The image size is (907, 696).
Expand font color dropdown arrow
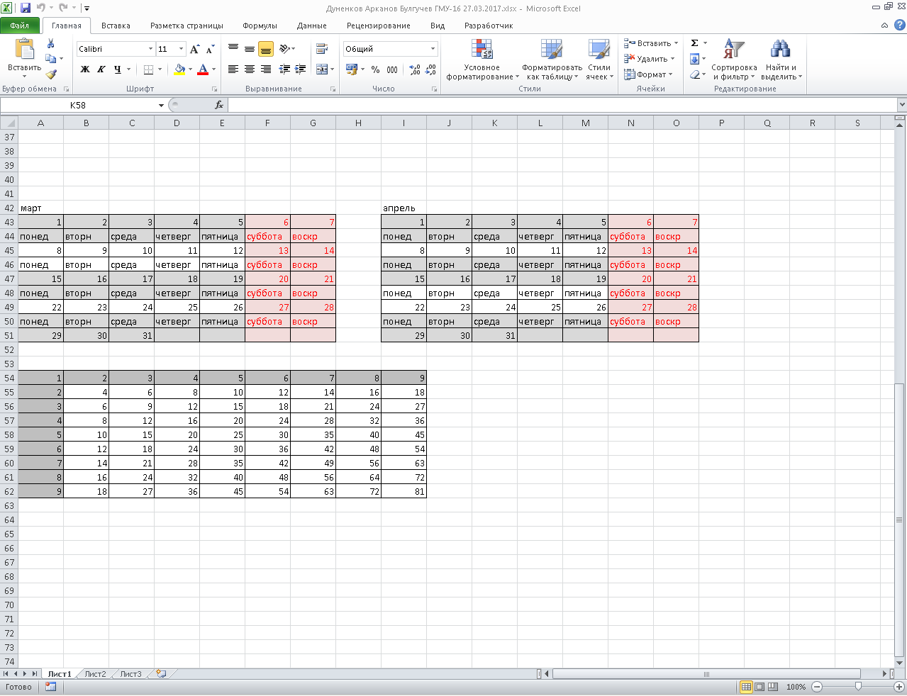pos(213,69)
